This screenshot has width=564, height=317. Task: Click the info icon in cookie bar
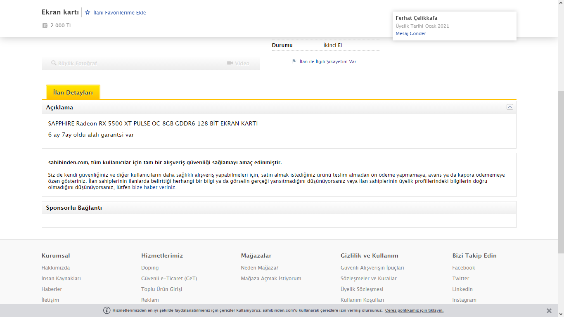click(107, 310)
